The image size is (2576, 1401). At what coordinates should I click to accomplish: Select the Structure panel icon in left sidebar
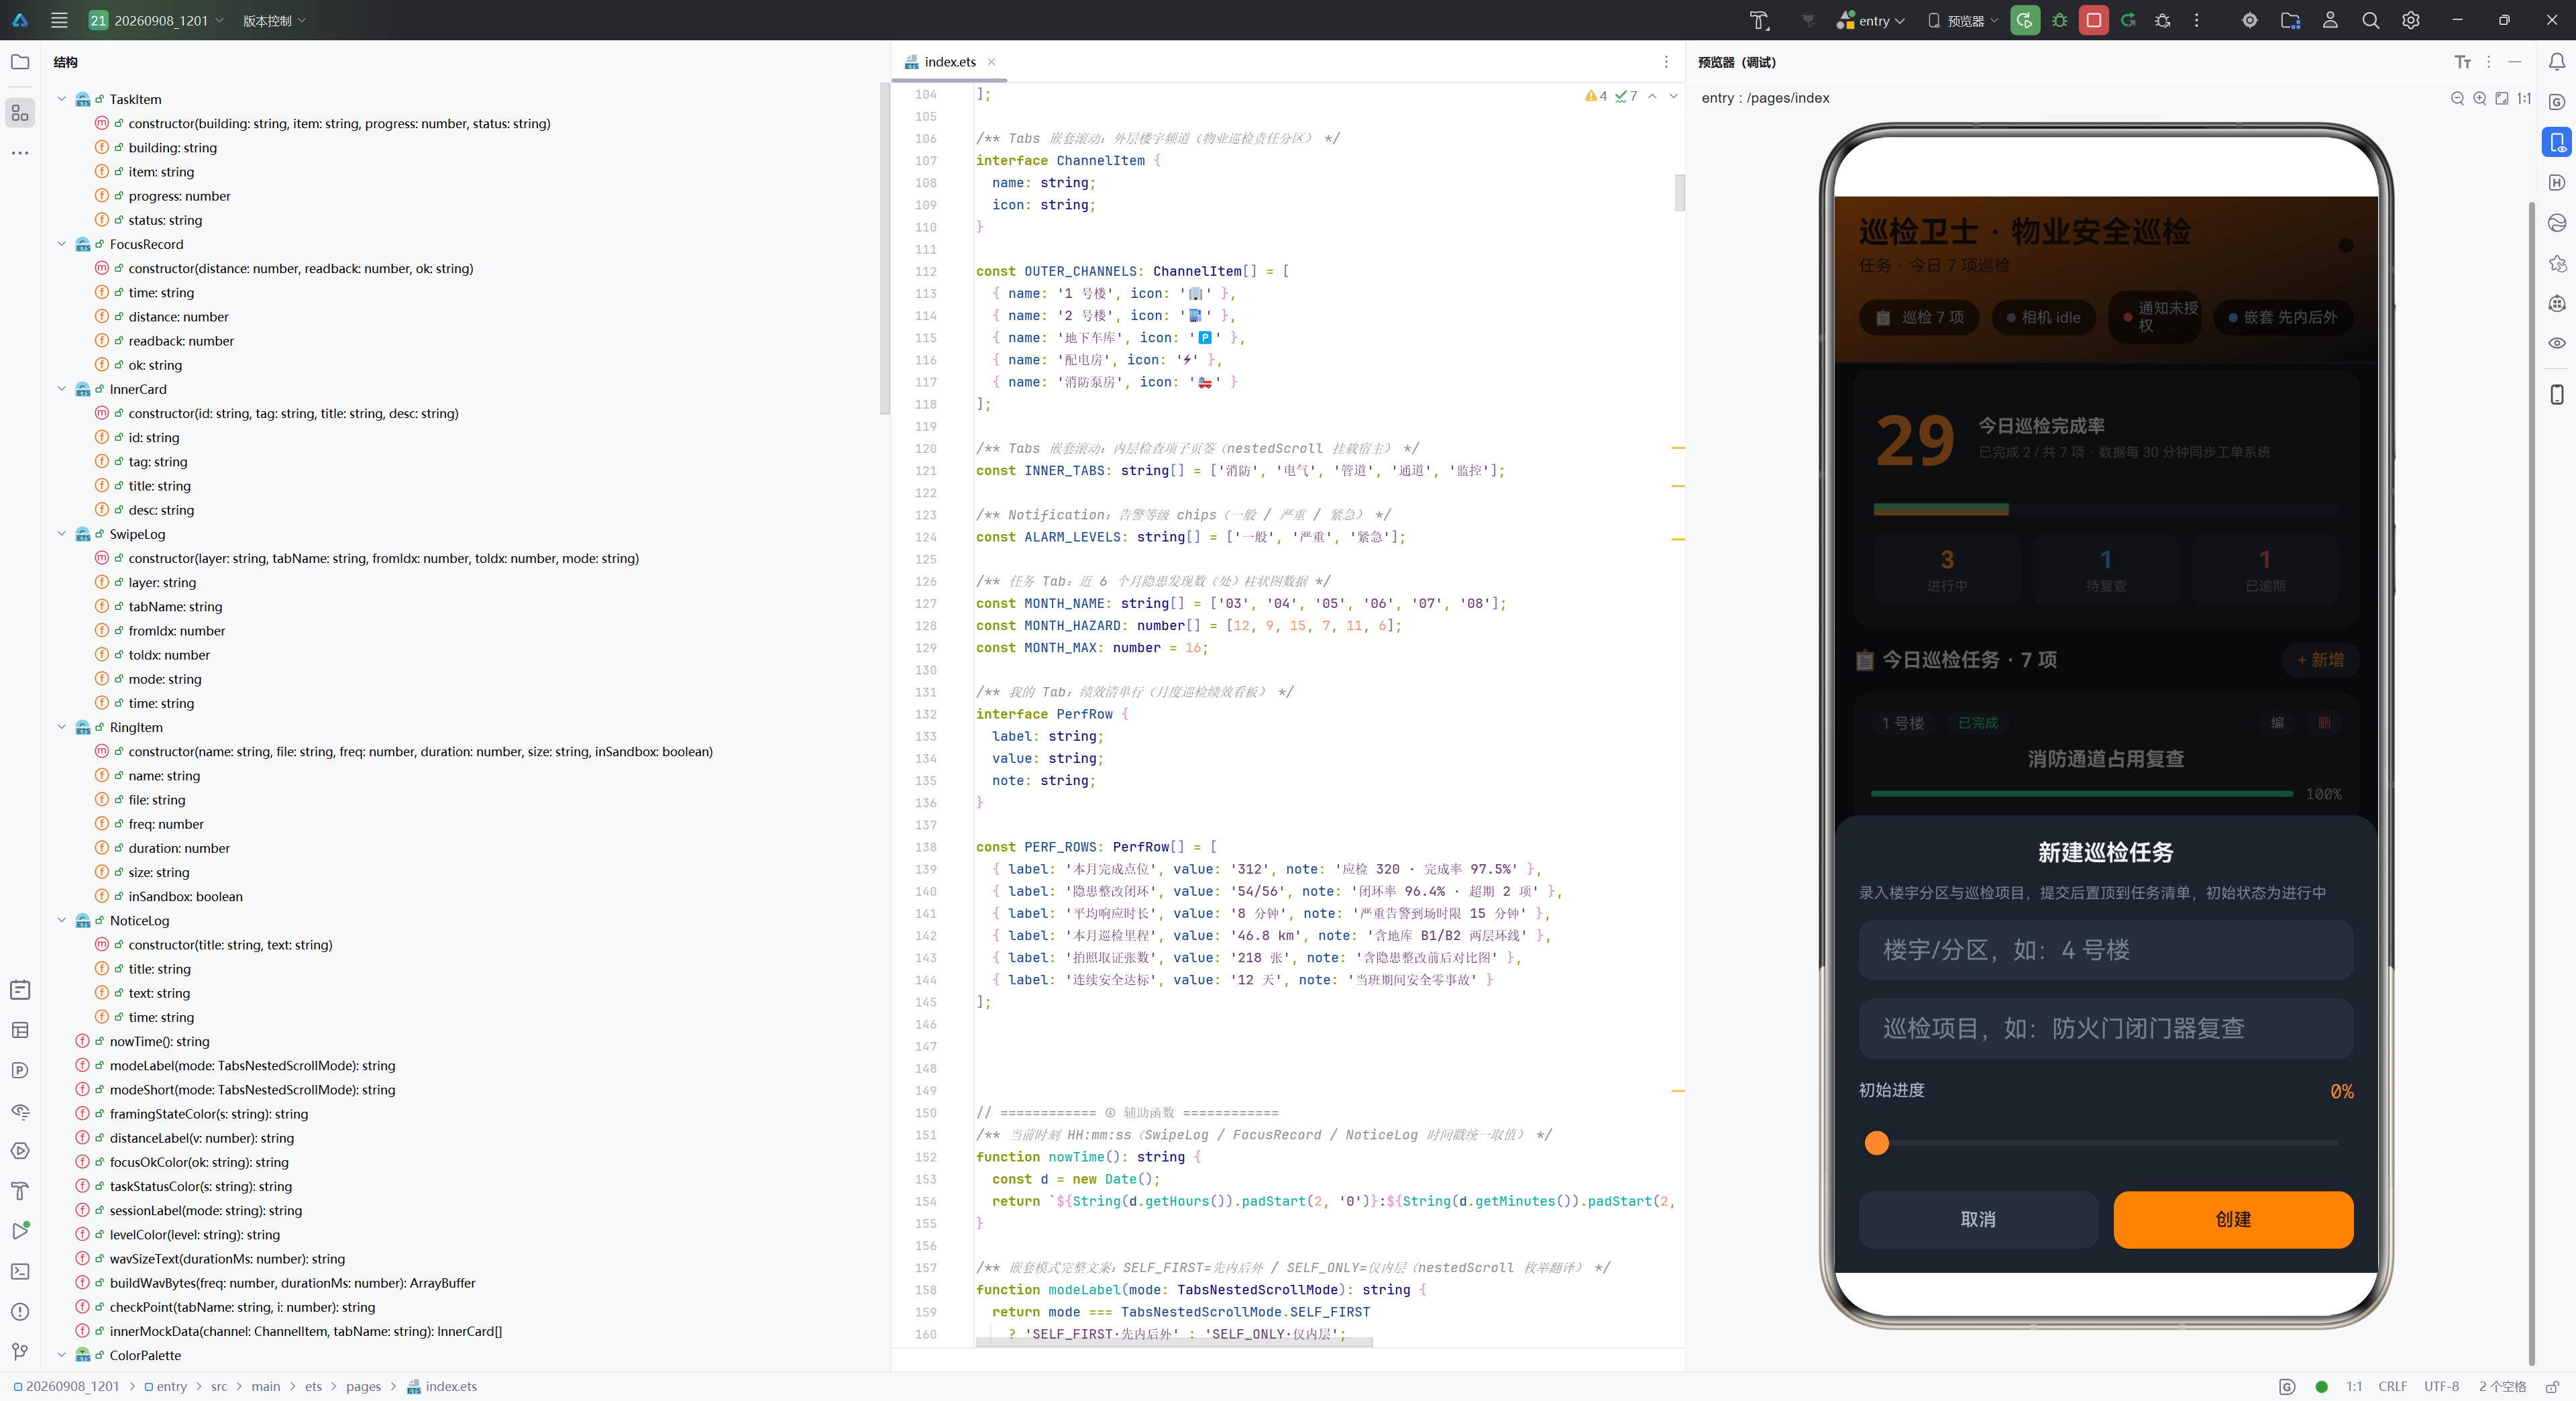point(20,113)
